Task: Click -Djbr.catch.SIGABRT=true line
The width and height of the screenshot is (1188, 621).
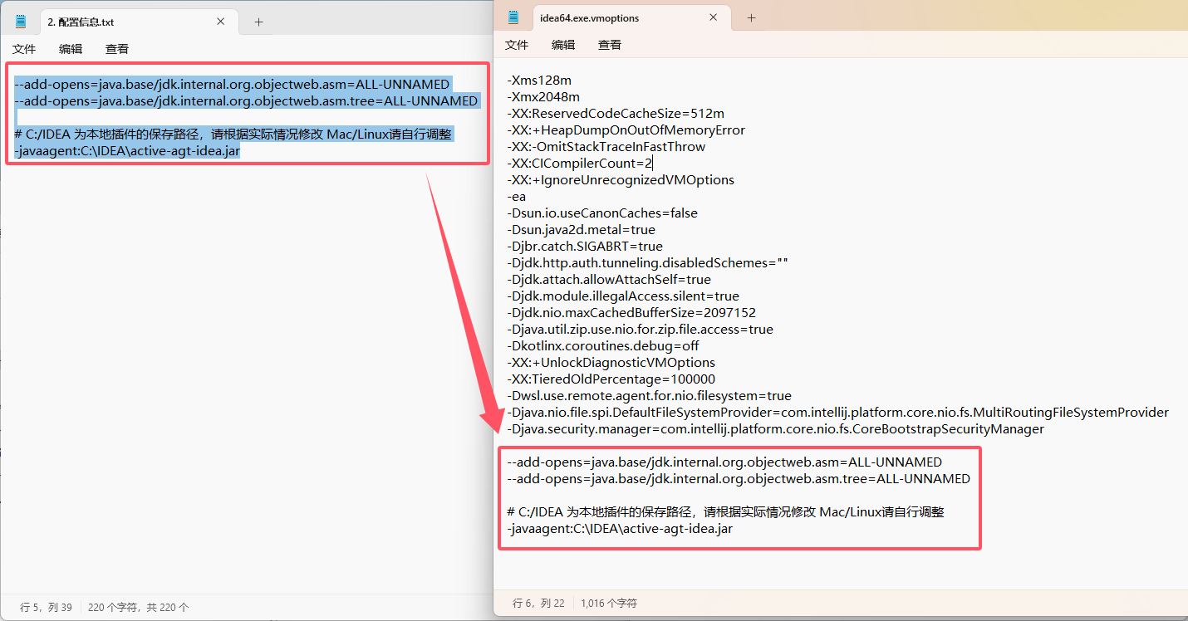Action: 585,247
